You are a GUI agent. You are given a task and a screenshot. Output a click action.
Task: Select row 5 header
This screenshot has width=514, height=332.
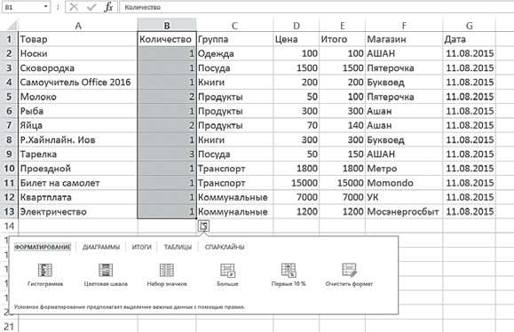point(9,97)
